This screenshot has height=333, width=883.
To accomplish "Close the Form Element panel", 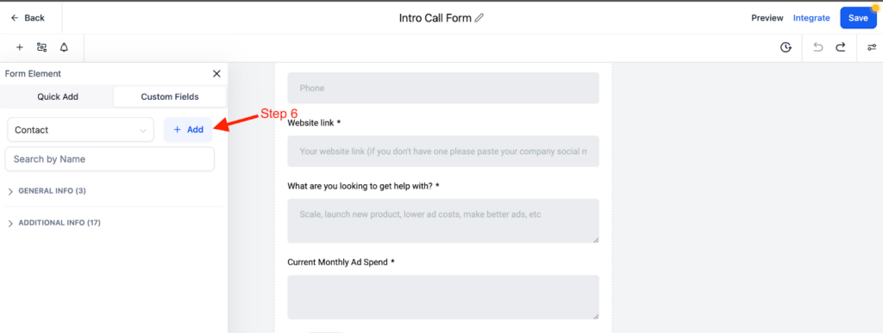I will pos(216,73).
